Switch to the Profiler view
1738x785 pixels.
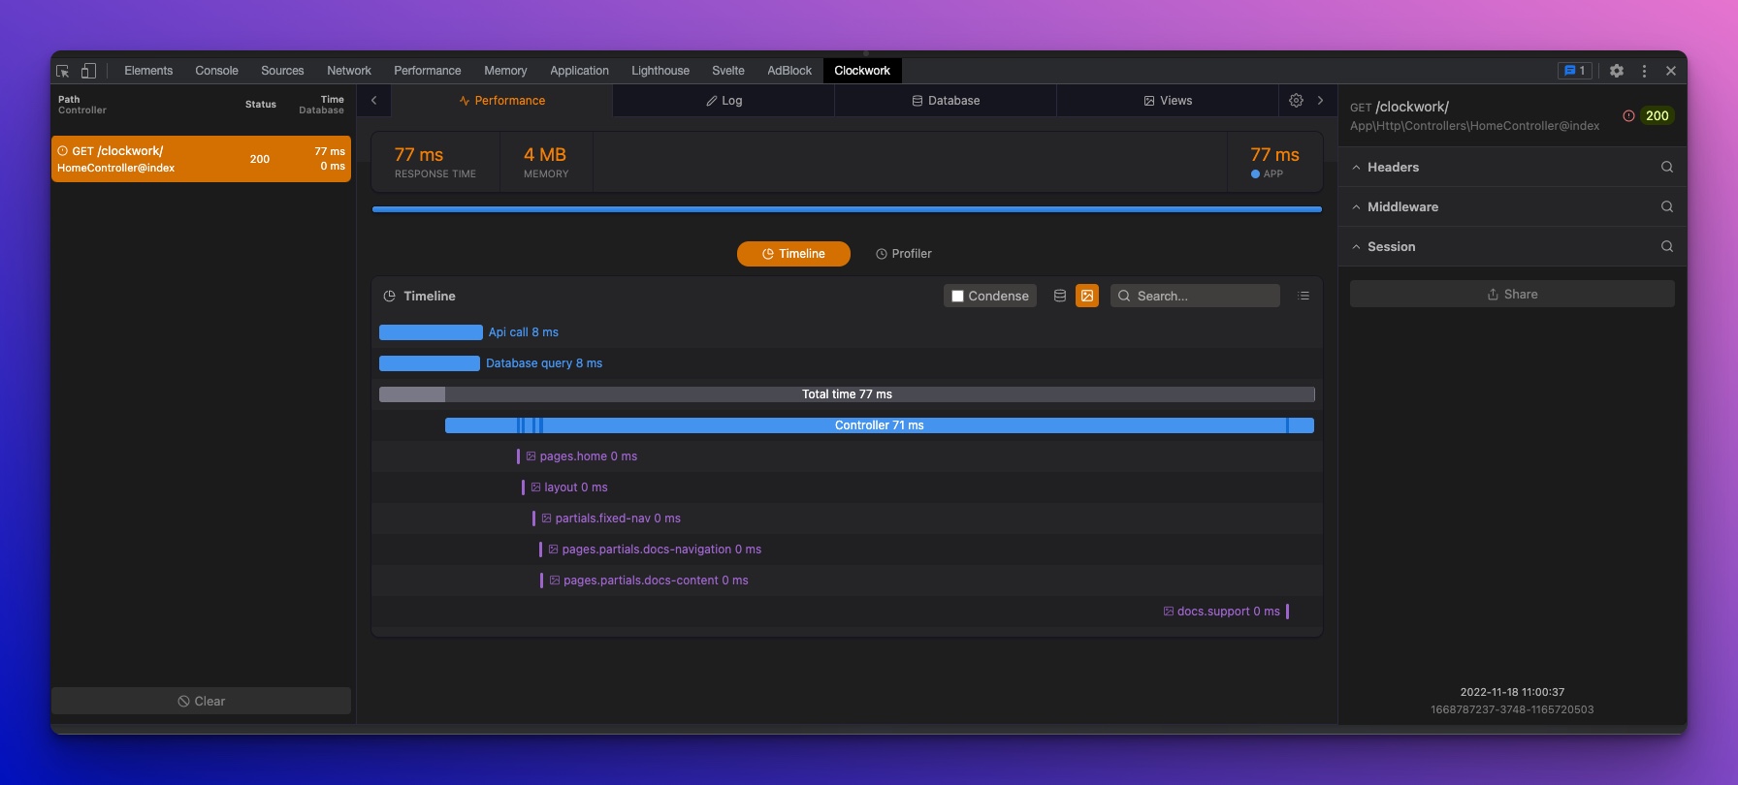[x=903, y=254]
